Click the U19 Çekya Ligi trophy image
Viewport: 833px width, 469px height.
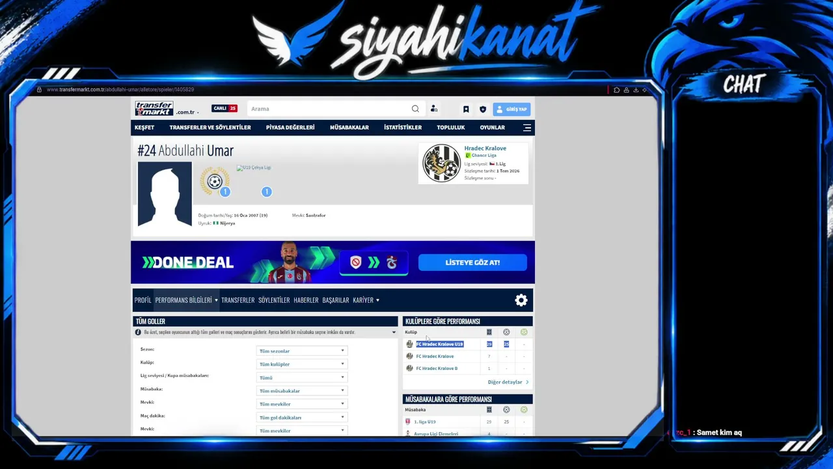[254, 167]
